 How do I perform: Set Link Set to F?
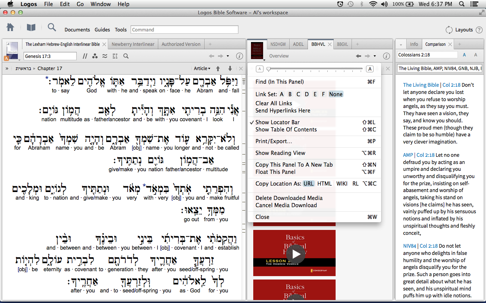[x=323, y=94]
